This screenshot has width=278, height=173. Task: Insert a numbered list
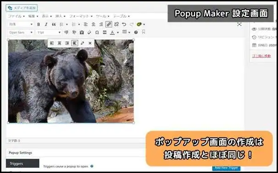(x=74, y=24)
